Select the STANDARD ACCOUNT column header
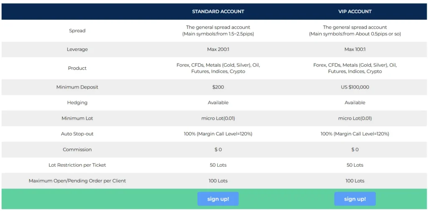 pos(218,11)
